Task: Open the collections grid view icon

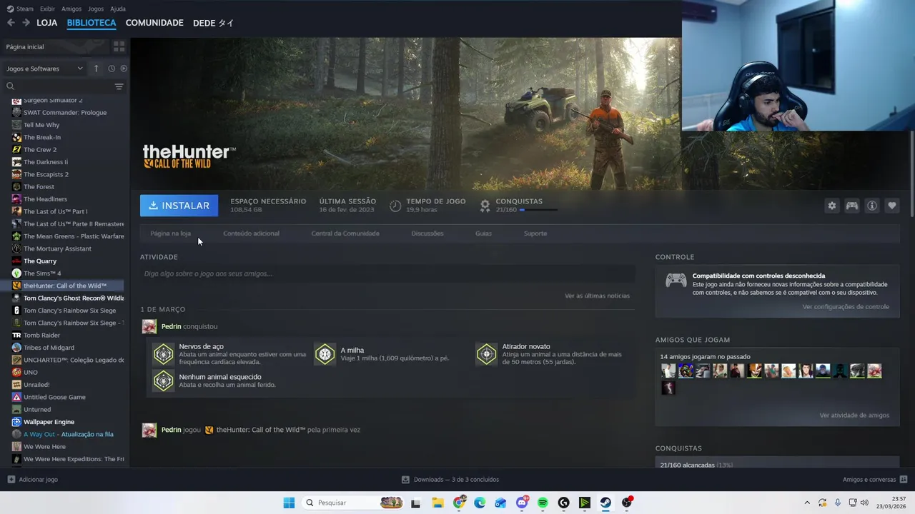Action: pyautogui.click(x=119, y=46)
